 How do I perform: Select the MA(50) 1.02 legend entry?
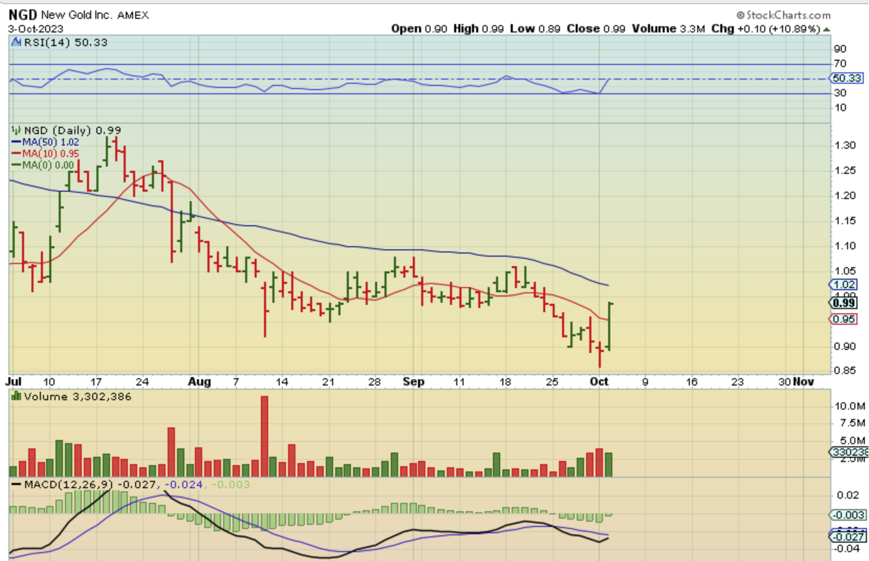coord(45,142)
